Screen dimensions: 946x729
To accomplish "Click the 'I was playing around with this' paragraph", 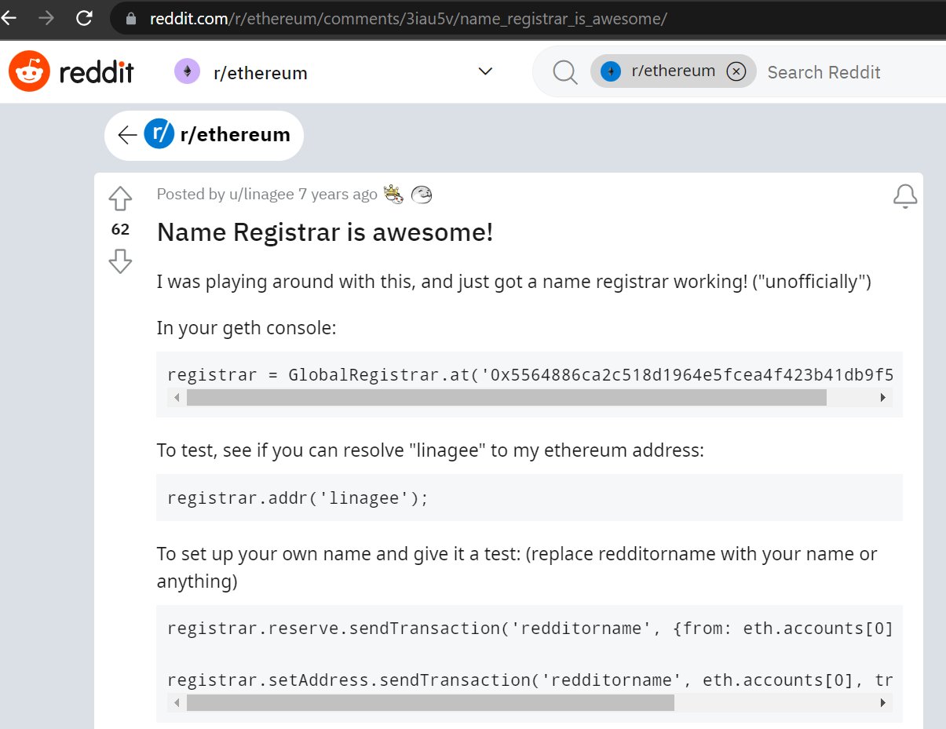I will click(514, 282).
